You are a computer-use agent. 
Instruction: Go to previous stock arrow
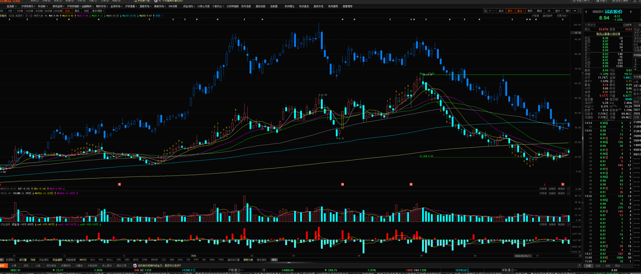[586, 12]
